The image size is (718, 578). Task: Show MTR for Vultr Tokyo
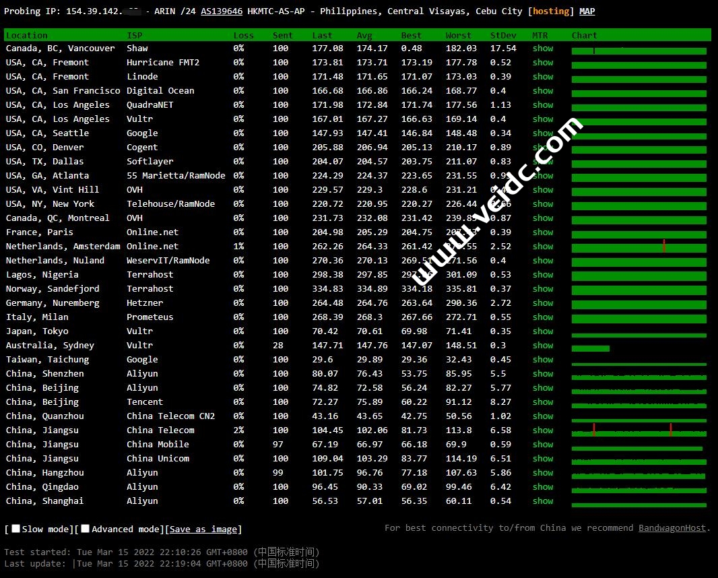click(543, 331)
